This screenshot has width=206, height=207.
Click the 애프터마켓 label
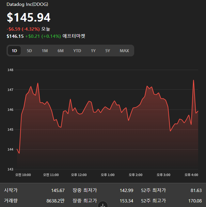74,36
